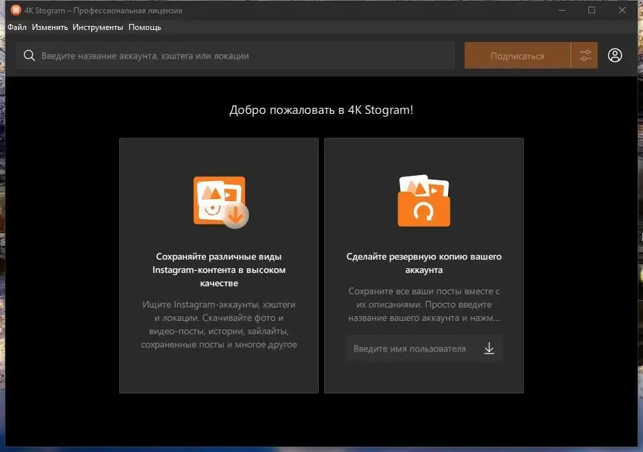This screenshot has width=643, height=452.
Task: Maximize the 4K Stogram window
Action: pyautogui.click(x=592, y=10)
